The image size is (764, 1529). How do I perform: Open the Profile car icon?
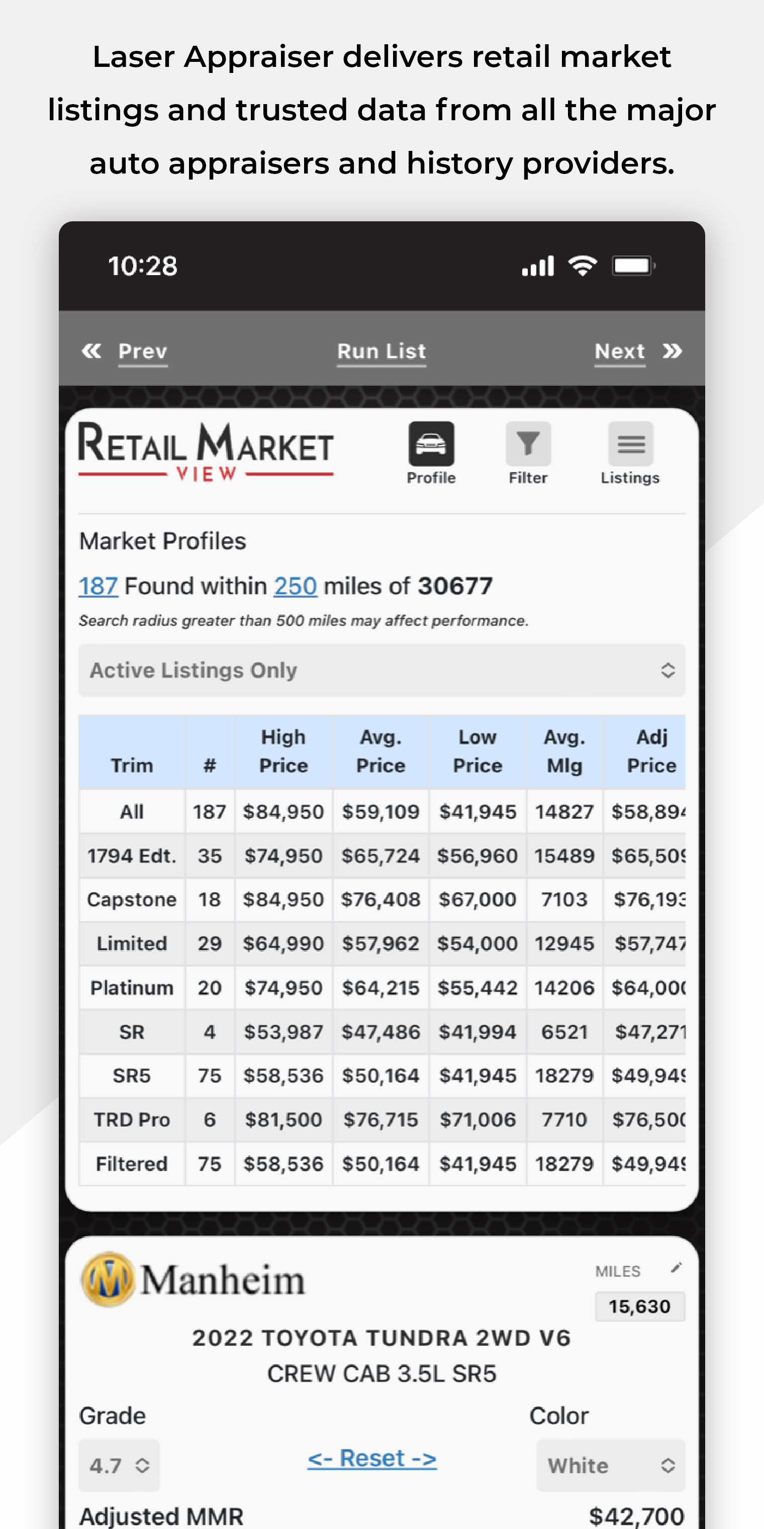431,444
